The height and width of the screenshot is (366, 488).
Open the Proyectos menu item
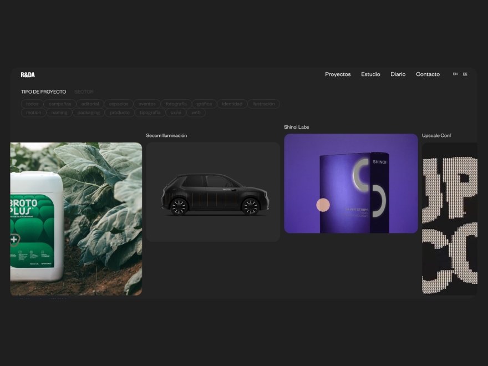[338, 74]
